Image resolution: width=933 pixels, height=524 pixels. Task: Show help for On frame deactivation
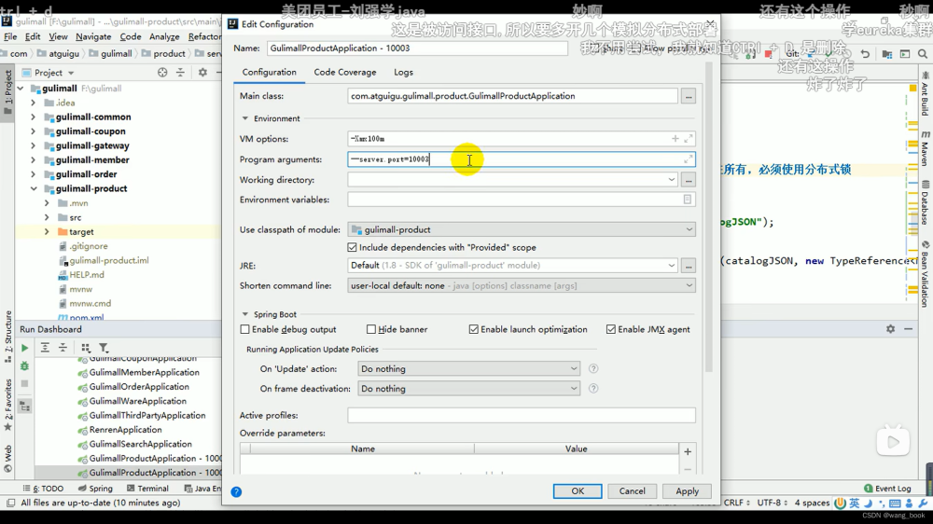[593, 389]
